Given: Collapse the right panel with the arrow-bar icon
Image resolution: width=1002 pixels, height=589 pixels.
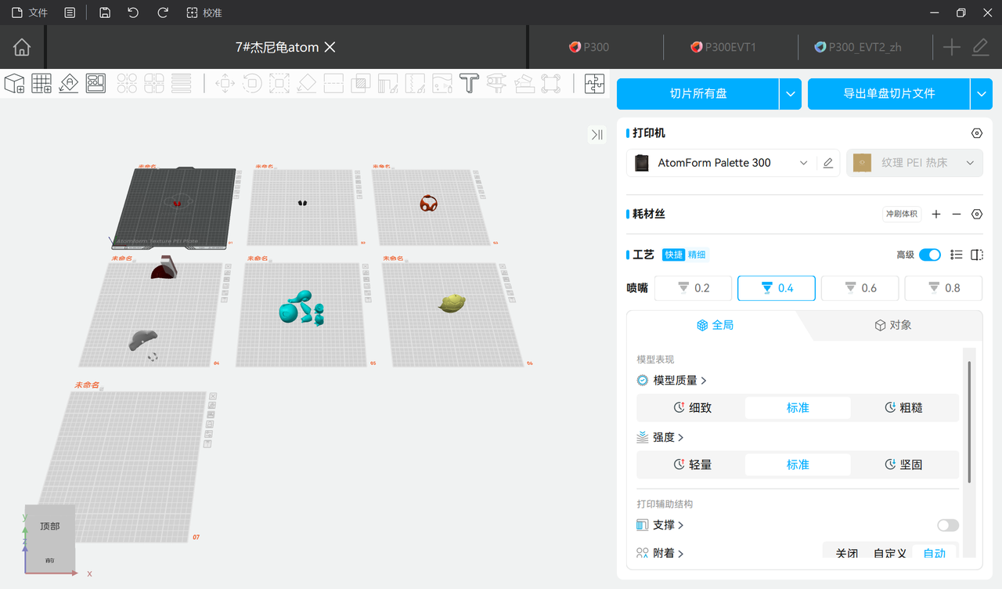Looking at the screenshot, I should (x=597, y=135).
